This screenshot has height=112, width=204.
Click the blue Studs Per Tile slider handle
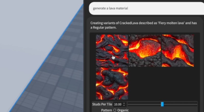click(162, 104)
